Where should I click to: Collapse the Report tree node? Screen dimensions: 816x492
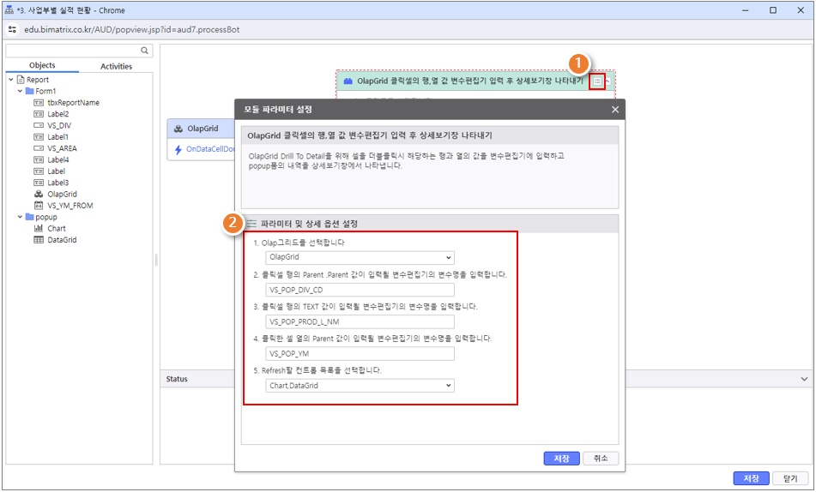(11, 80)
